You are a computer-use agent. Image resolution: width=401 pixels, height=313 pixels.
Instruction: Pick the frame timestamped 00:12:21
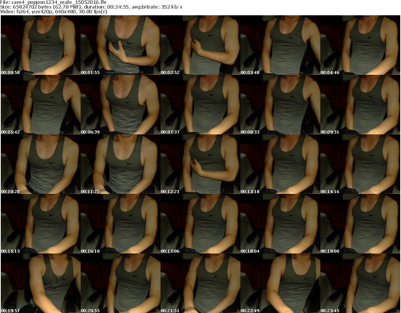[200, 164]
